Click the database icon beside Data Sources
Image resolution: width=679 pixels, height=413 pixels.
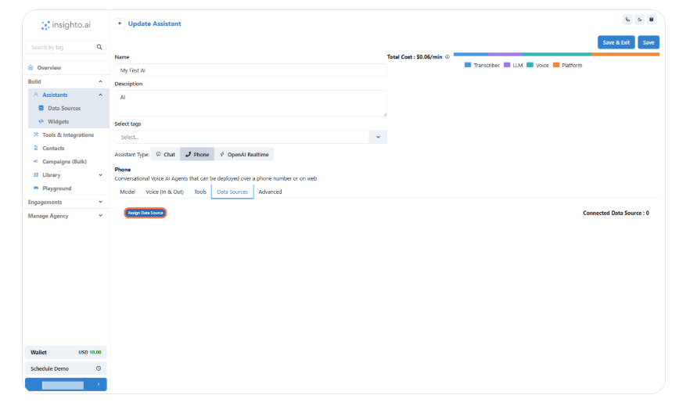pos(41,108)
